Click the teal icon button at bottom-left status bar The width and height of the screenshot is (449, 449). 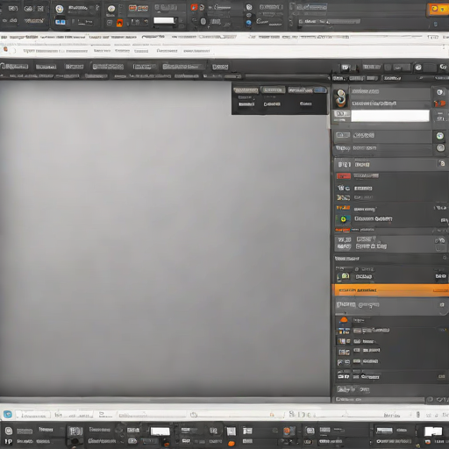8,414
